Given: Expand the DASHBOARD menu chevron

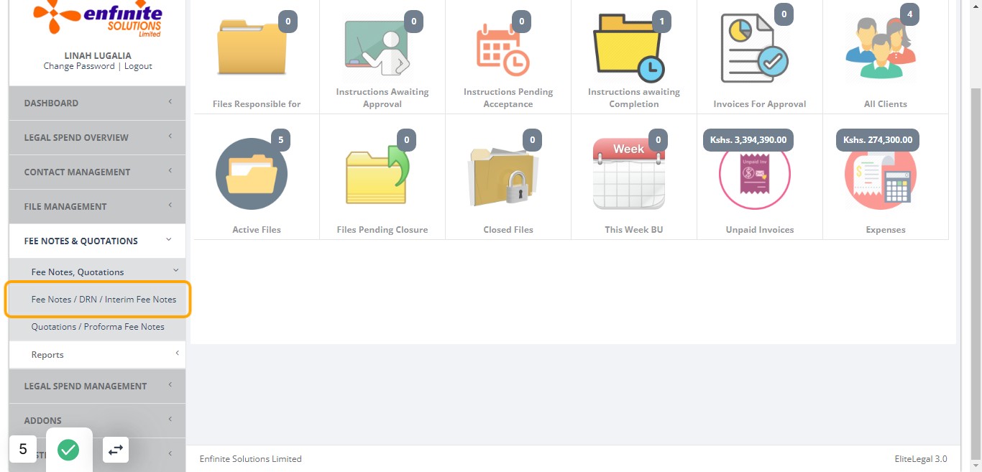Looking at the screenshot, I should point(170,102).
